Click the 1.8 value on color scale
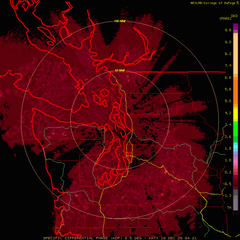 pyautogui.click(x=228, y=149)
